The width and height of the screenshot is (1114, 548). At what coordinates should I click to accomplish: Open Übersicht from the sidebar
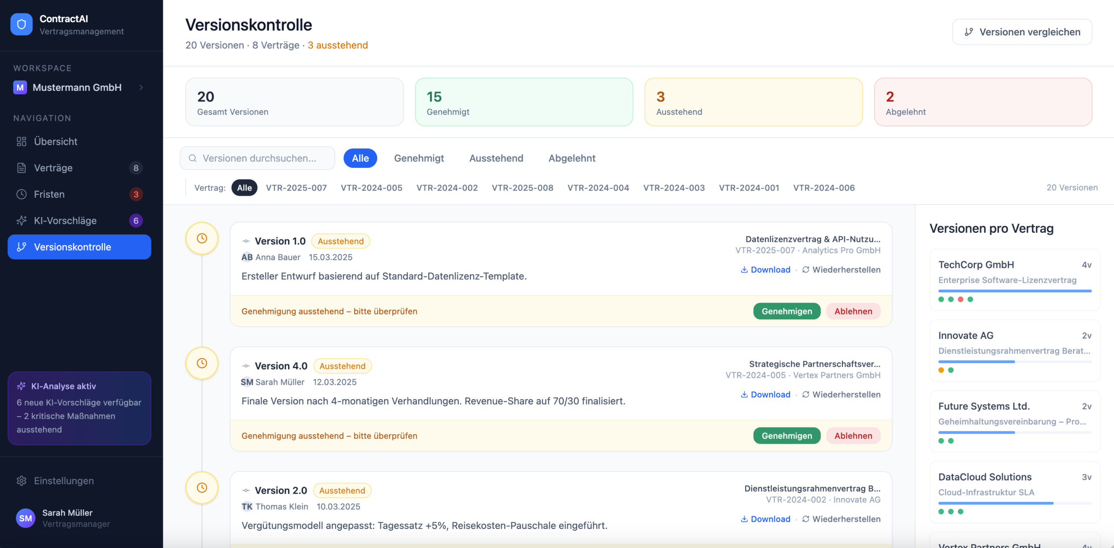click(x=55, y=141)
